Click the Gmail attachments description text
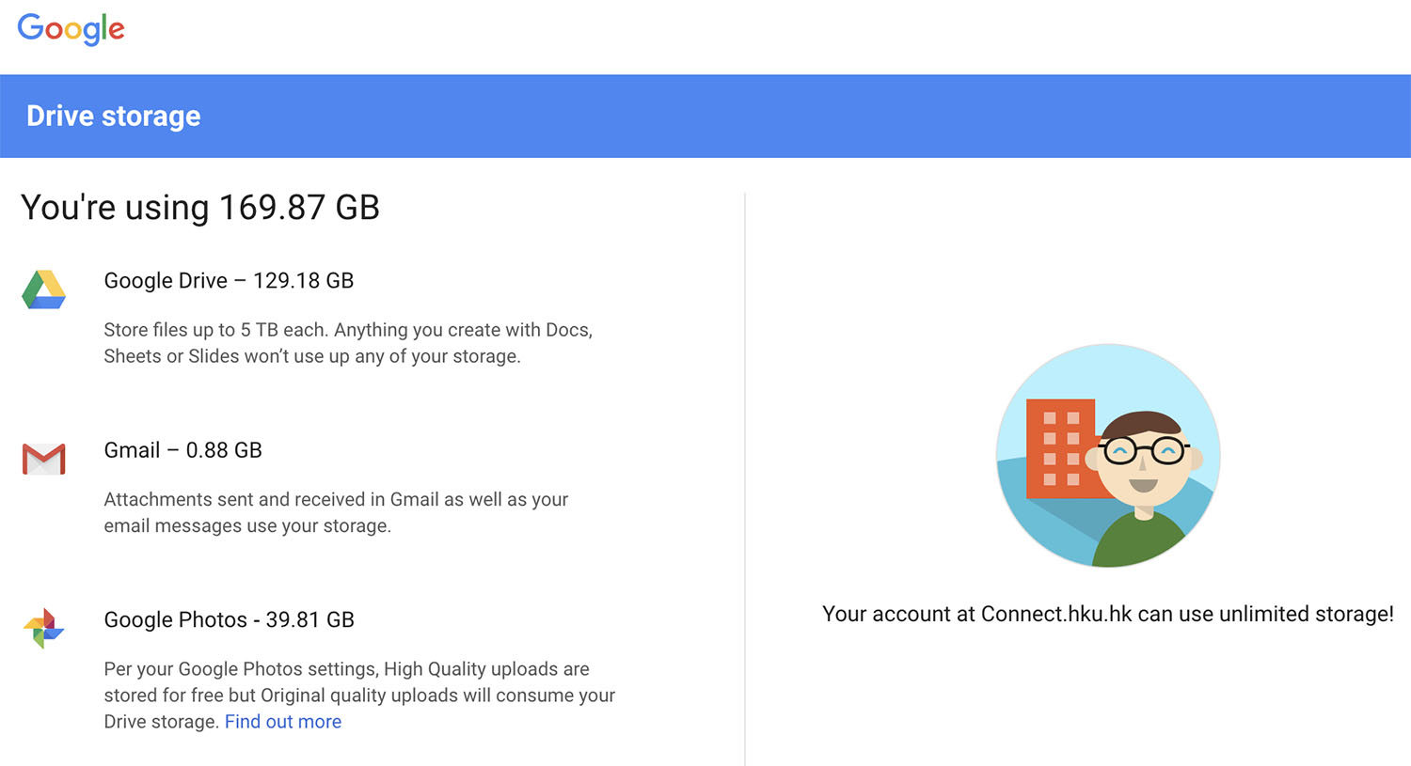 [x=336, y=512]
